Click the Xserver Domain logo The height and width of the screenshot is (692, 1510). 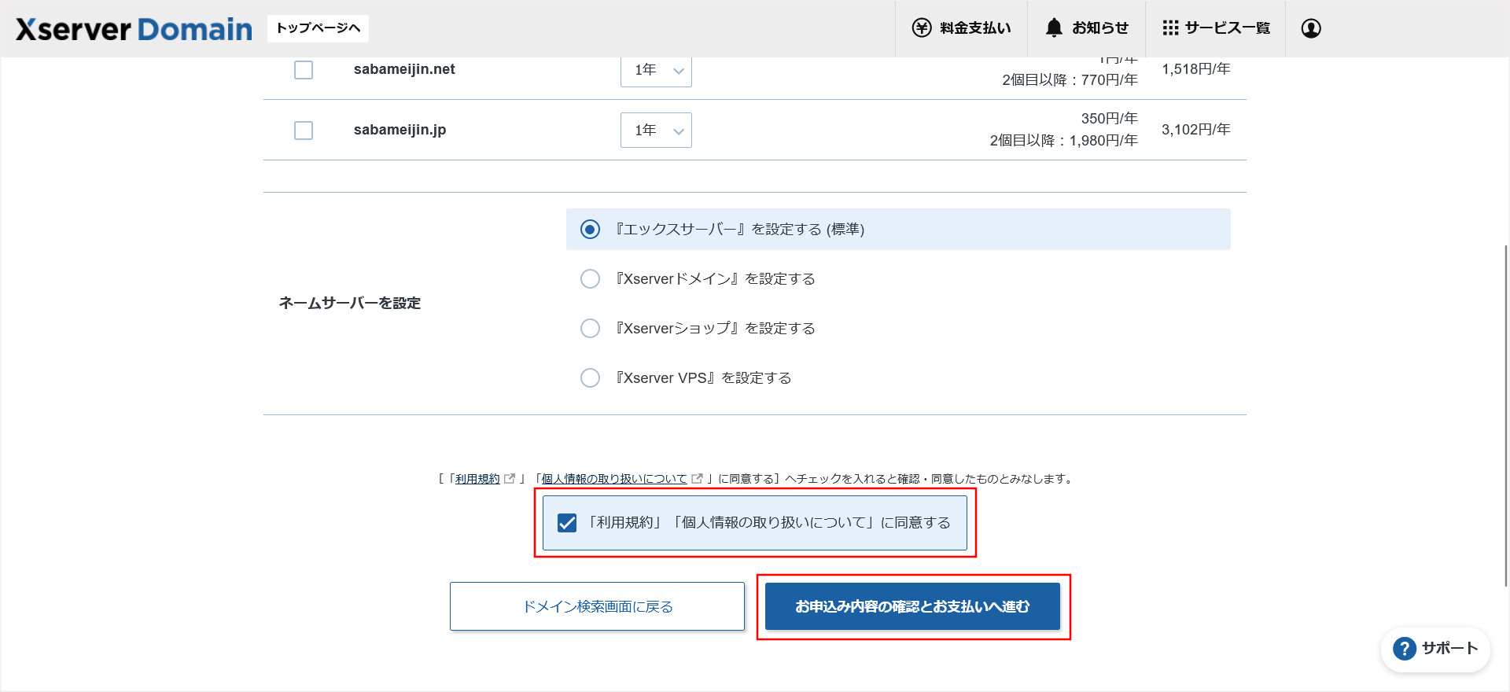coord(134,29)
